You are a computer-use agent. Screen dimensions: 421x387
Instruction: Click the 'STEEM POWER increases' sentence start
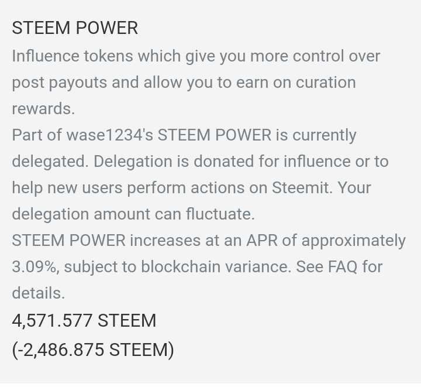coord(106,240)
